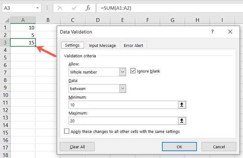243x158 pixels.
Task: Click the Enter checkmark in formula bar
Action: (74, 8)
